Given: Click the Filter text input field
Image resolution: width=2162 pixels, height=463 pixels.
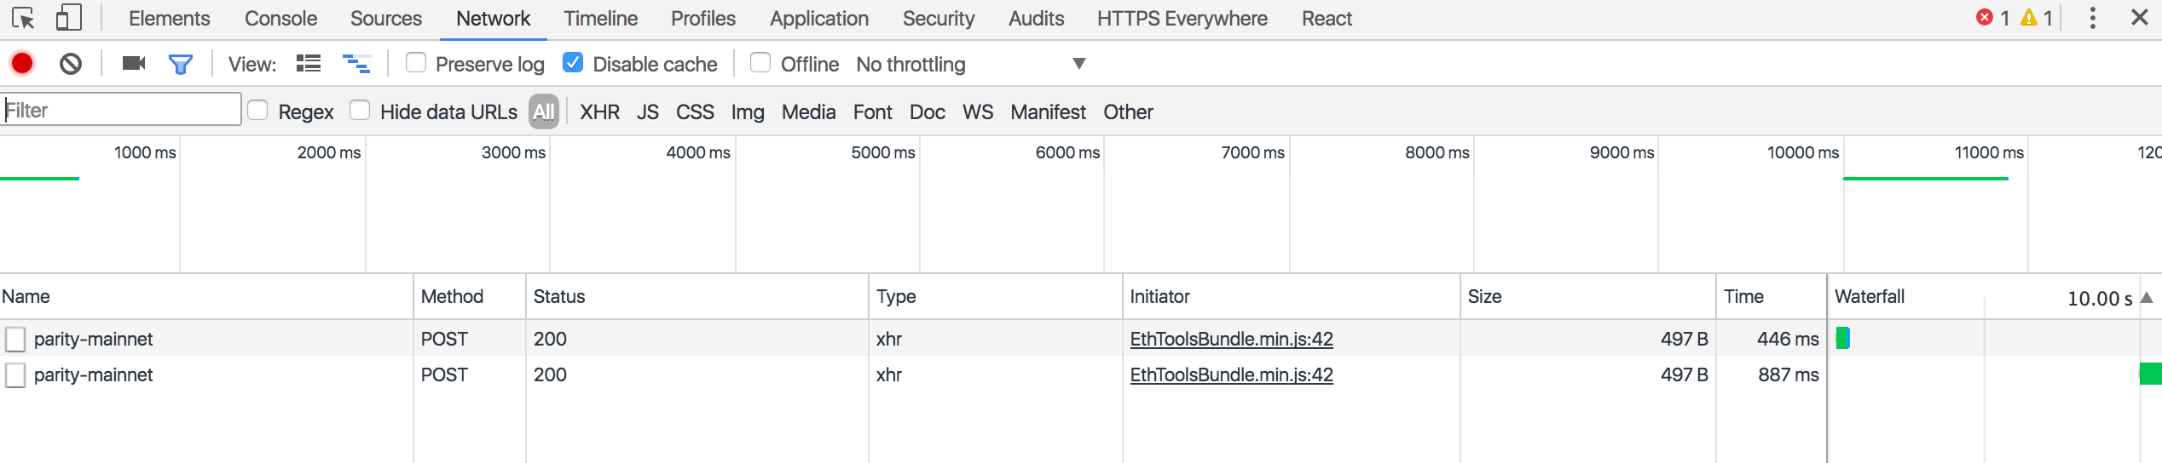Looking at the screenshot, I should coord(121,110).
